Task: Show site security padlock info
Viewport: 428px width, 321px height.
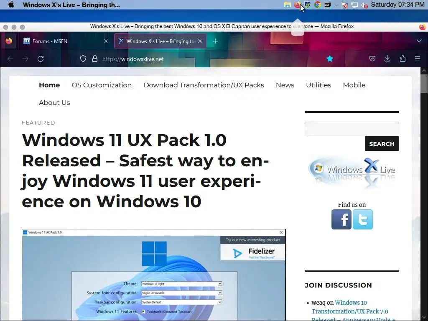Action: click(95, 59)
